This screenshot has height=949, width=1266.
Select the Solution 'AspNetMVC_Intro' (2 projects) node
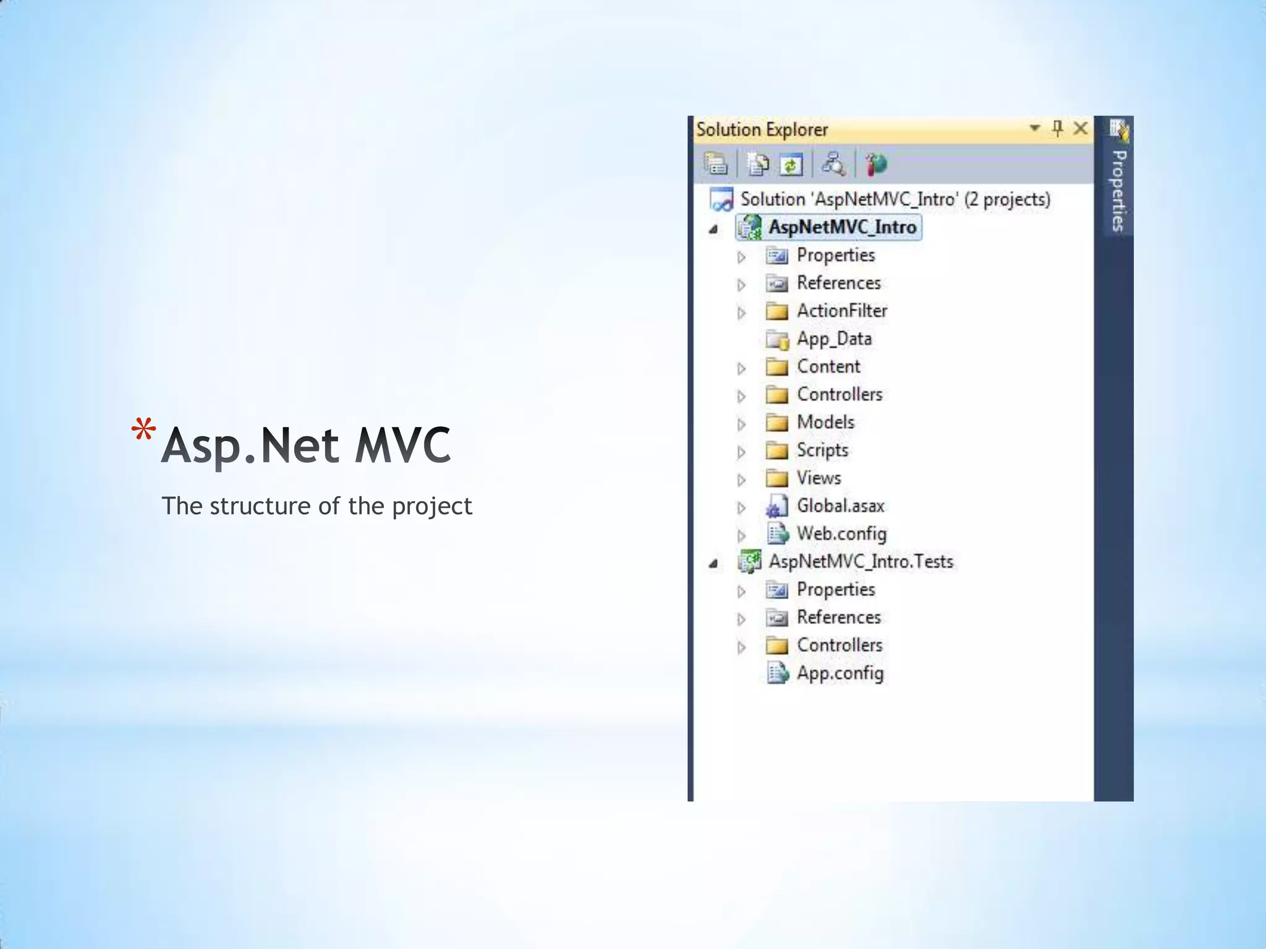(895, 199)
